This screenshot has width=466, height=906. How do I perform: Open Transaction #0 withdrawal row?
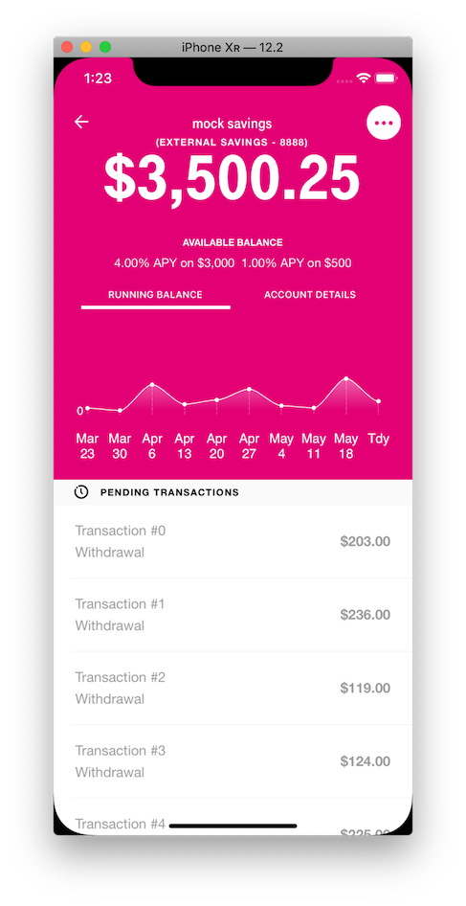pos(233,541)
